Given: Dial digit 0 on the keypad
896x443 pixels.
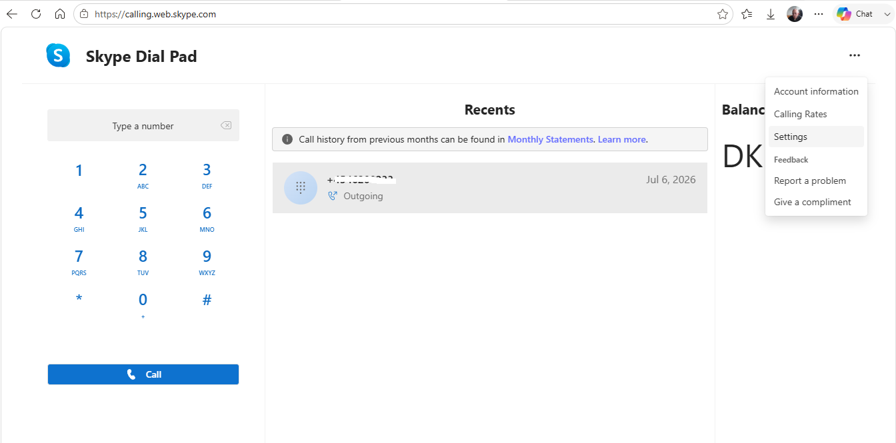Looking at the screenshot, I should point(143,306).
